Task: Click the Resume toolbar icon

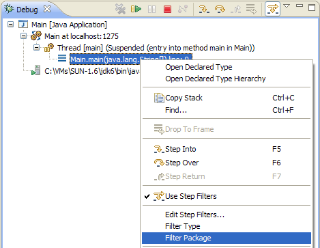Action: 136,9
